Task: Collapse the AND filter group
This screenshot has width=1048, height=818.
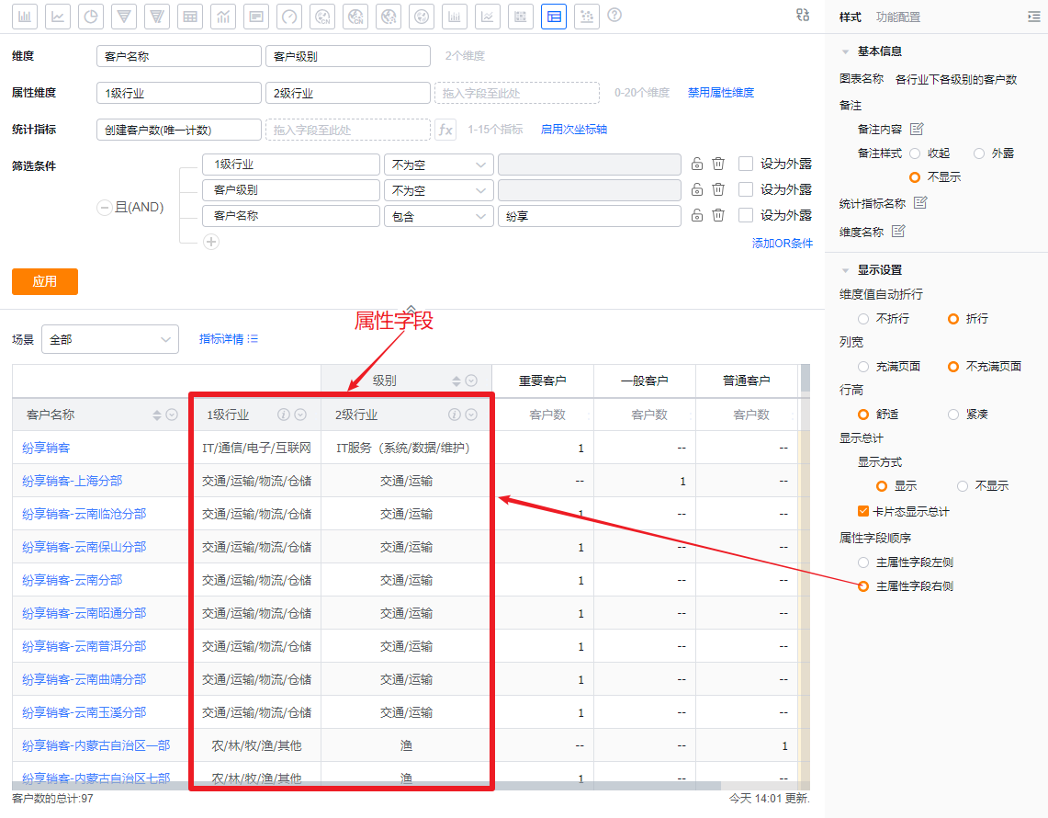Action: coord(105,208)
